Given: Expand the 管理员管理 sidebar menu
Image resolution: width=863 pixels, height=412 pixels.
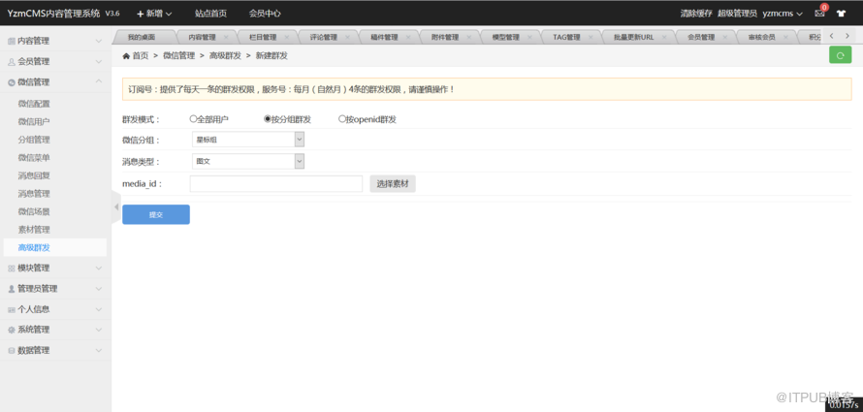Looking at the screenshot, I should click(x=53, y=288).
